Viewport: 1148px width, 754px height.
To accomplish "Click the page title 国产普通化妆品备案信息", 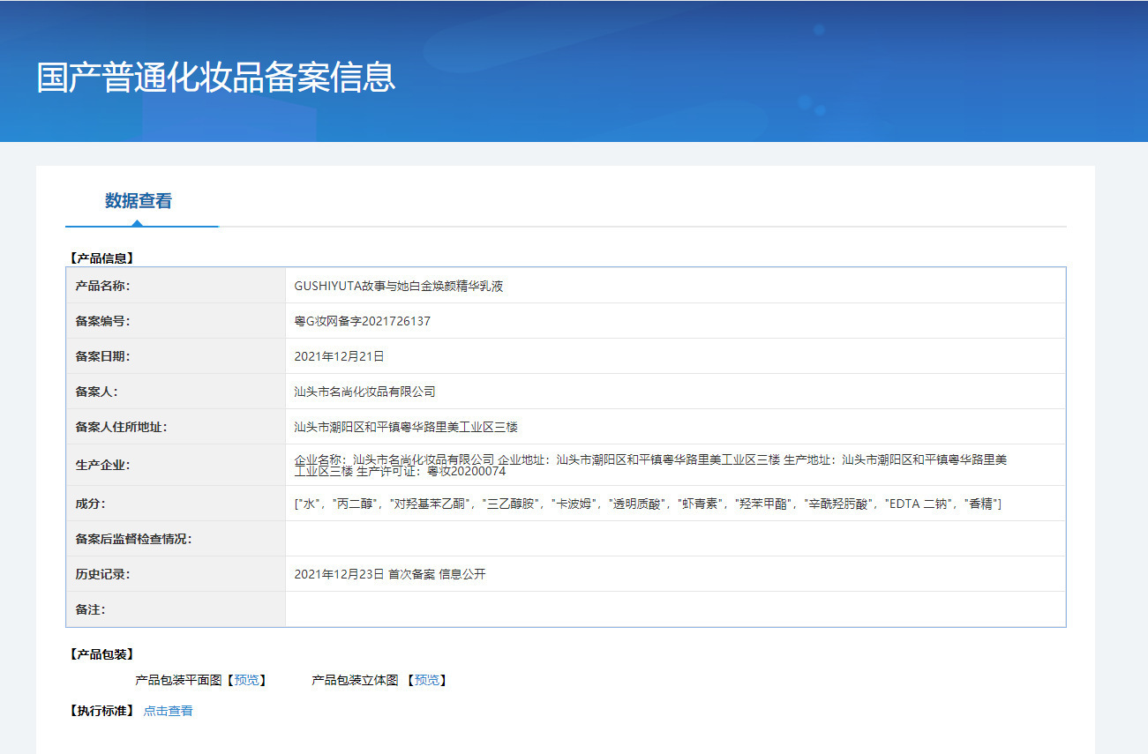I will [215, 78].
